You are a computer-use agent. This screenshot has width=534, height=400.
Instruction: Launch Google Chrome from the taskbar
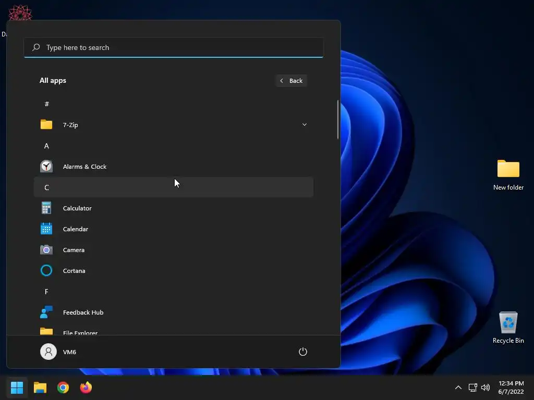click(x=63, y=387)
